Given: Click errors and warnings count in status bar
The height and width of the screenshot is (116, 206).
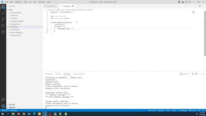Looking at the screenshot, I should (5, 110).
